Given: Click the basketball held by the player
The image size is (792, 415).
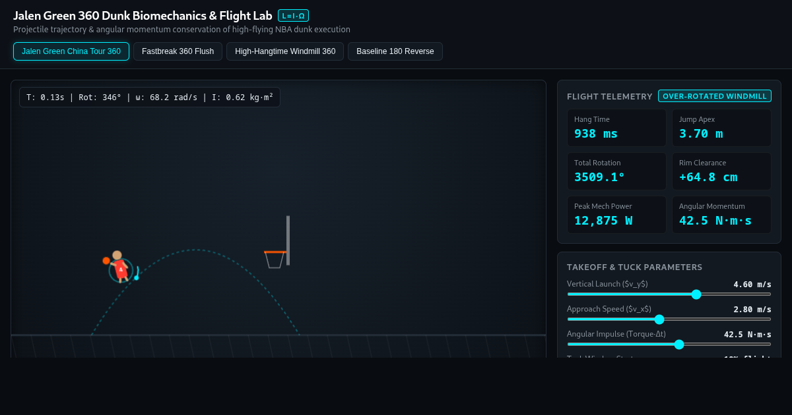Looking at the screenshot, I should click(106, 261).
